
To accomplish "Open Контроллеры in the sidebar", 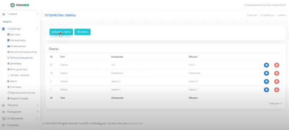I will click(17, 40).
